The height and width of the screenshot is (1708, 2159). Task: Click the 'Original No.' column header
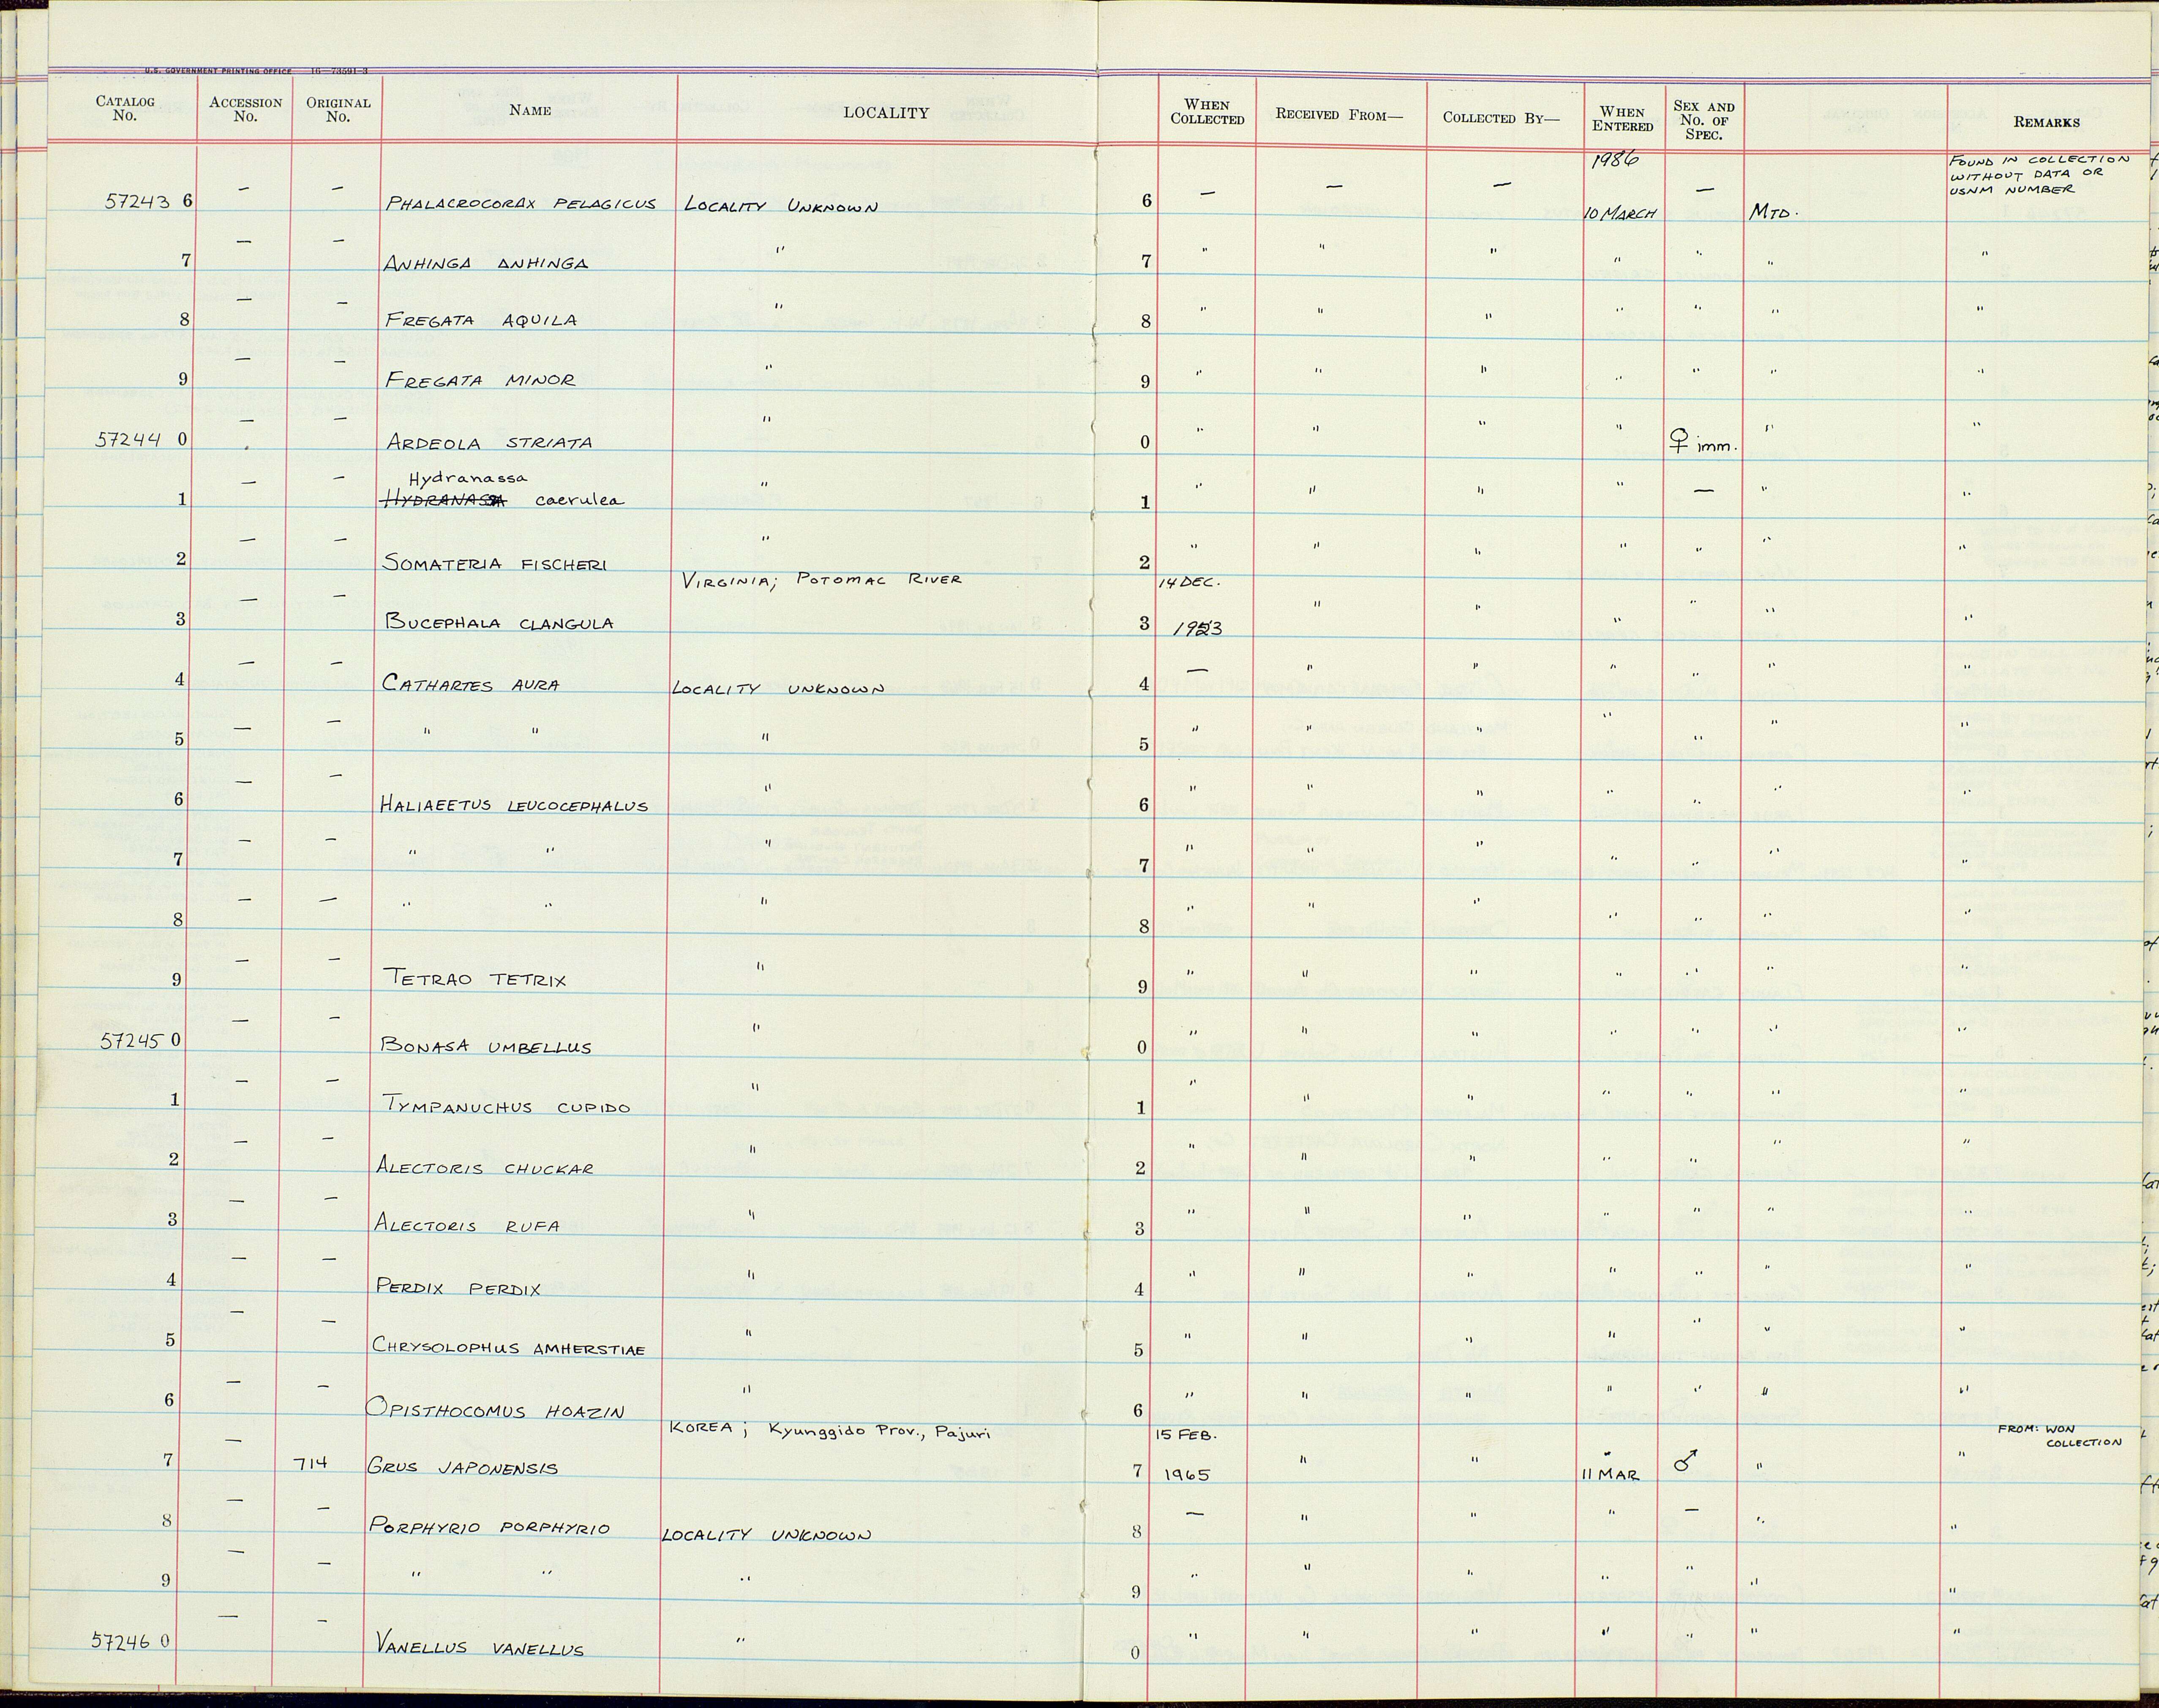click(338, 109)
